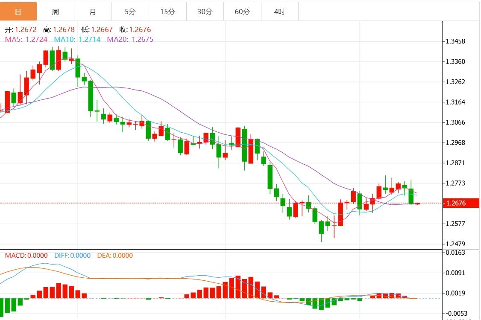This screenshot has height=320, width=481.
Task: Click the 收 closing price readout
Action: click(135, 30)
